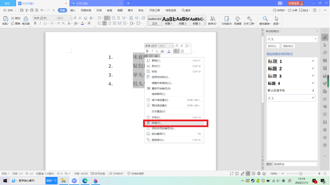This screenshot has width=330, height=185.
Task: Expand the style dropdown in the Styles panel
Action: tap(315, 39)
